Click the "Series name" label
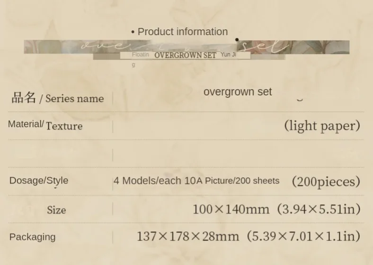This screenshot has width=373, height=265. click(74, 99)
